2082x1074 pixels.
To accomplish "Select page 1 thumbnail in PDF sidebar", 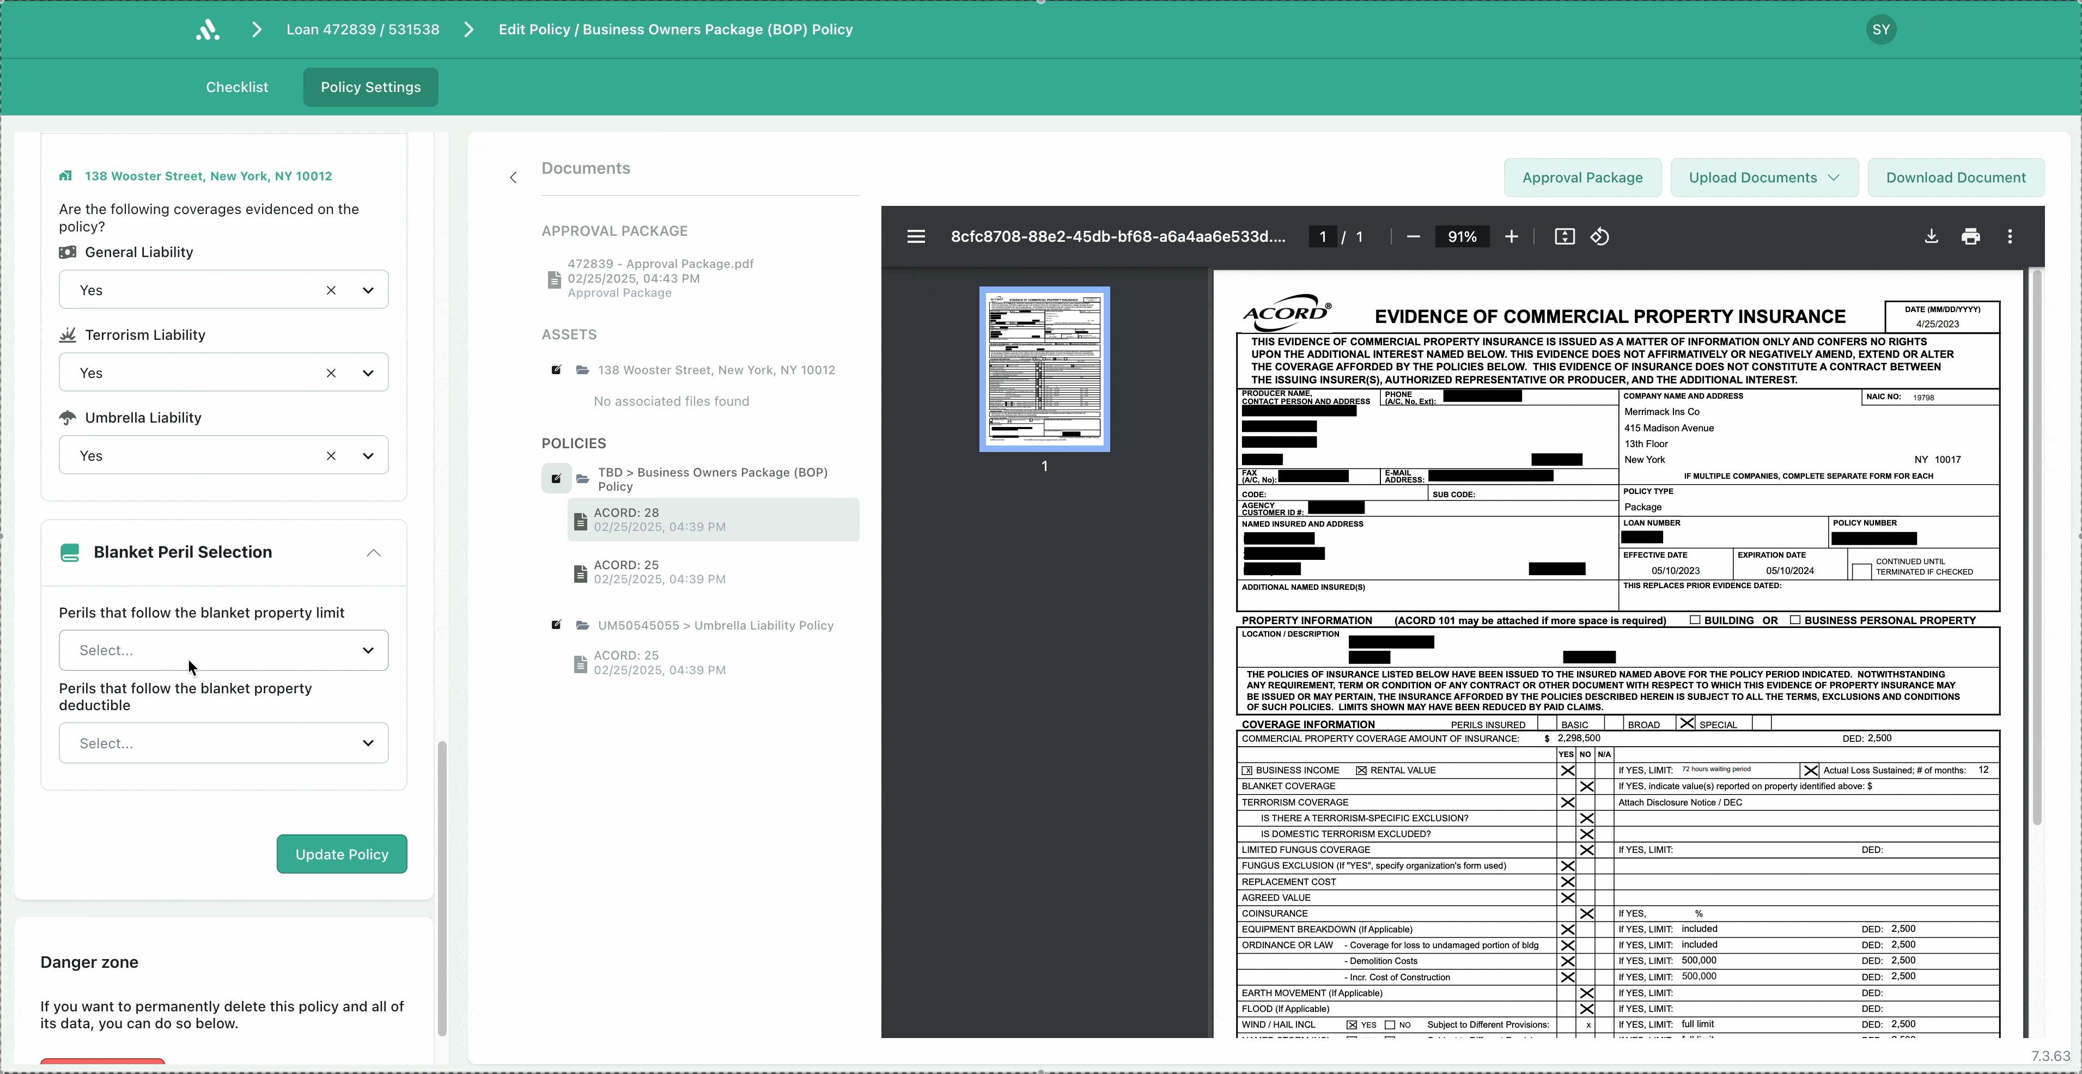I will [x=1044, y=369].
